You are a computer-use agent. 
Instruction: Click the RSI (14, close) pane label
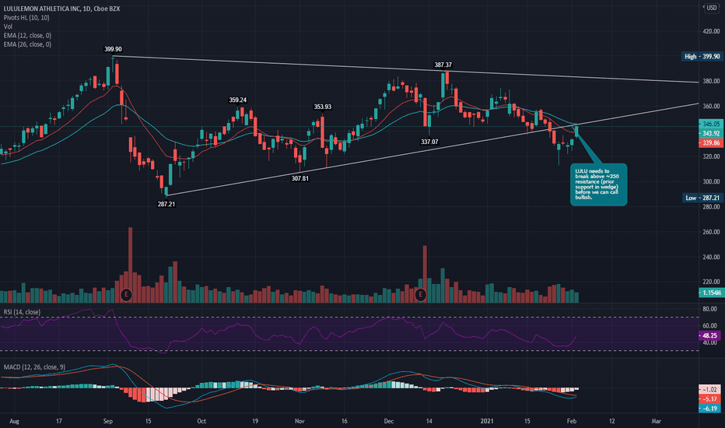[22, 312]
